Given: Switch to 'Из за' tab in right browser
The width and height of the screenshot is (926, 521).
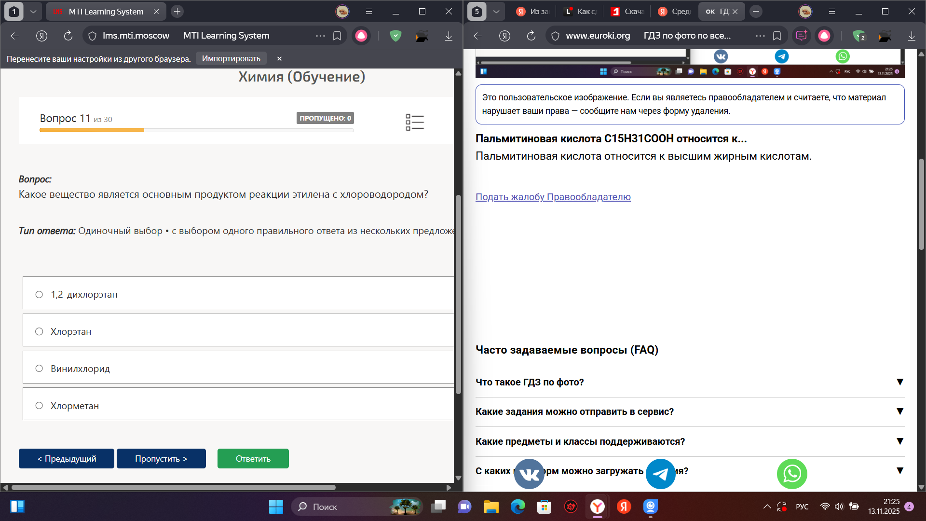Looking at the screenshot, I should [532, 12].
